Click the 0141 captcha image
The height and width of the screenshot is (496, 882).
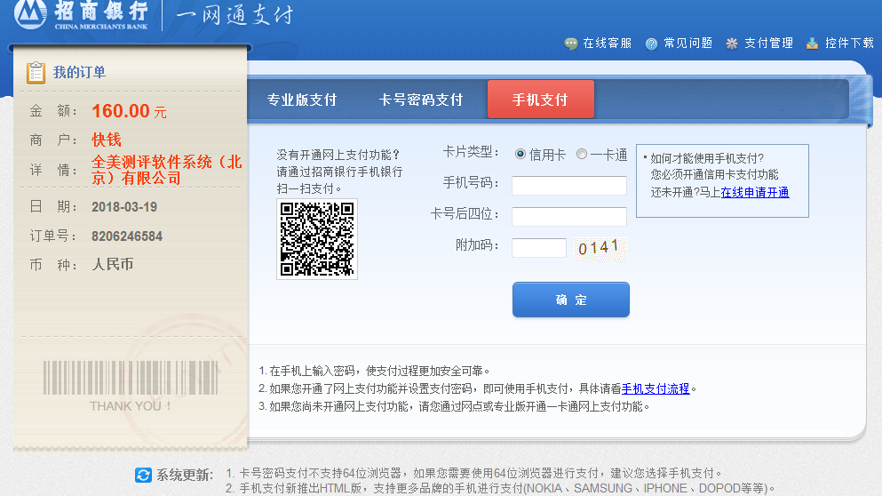(600, 248)
